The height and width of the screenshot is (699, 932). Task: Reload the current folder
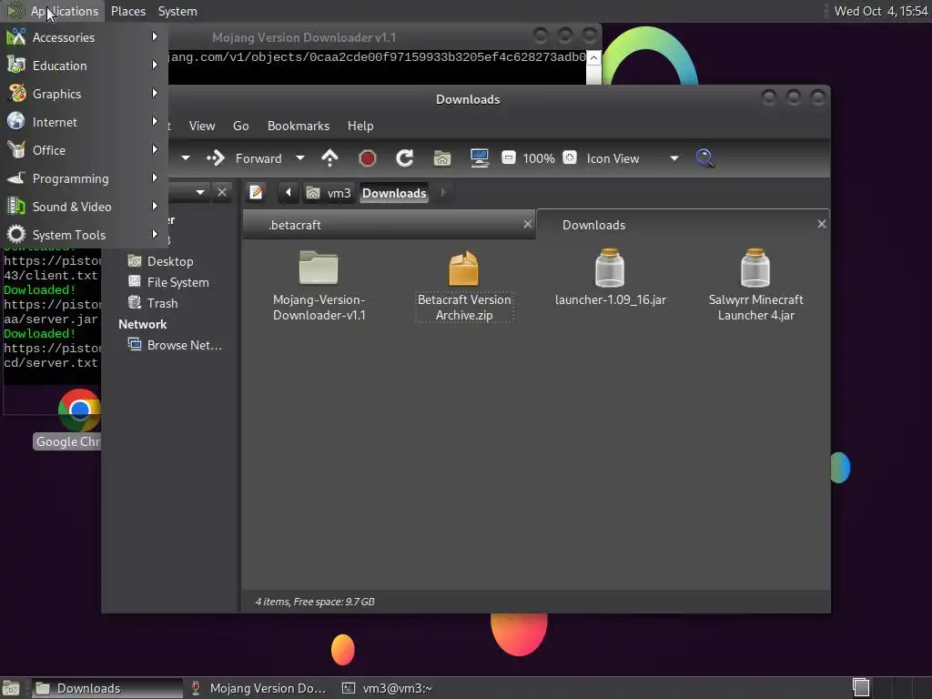(405, 158)
